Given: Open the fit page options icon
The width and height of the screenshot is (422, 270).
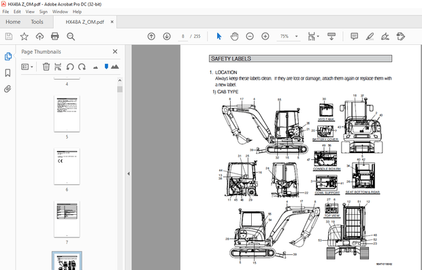Looking at the screenshot, I should pyautogui.click(x=312, y=36).
